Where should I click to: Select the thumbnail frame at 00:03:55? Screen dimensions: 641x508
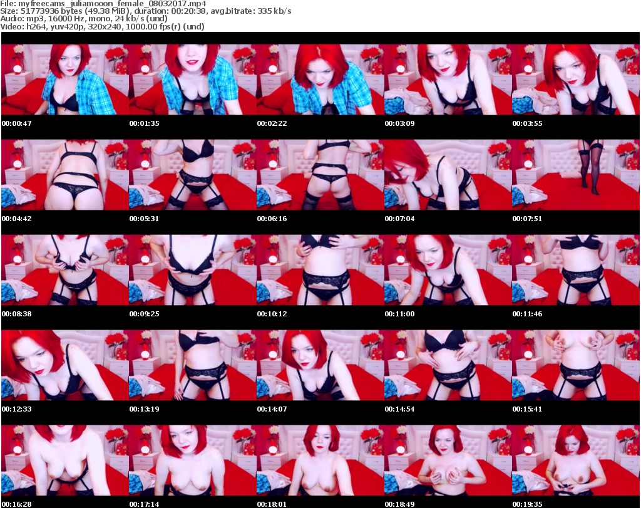click(576, 80)
